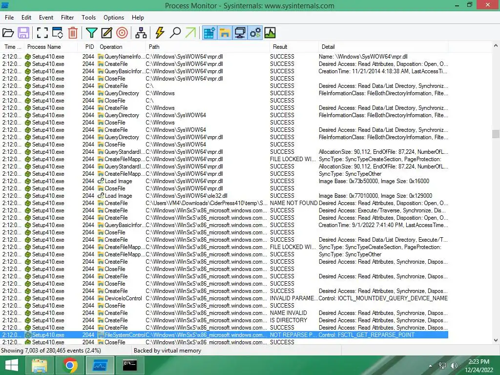Image resolution: width=500 pixels, height=375 pixels.
Task: Click the volume speaker tray icon
Action: click(x=454, y=366)
